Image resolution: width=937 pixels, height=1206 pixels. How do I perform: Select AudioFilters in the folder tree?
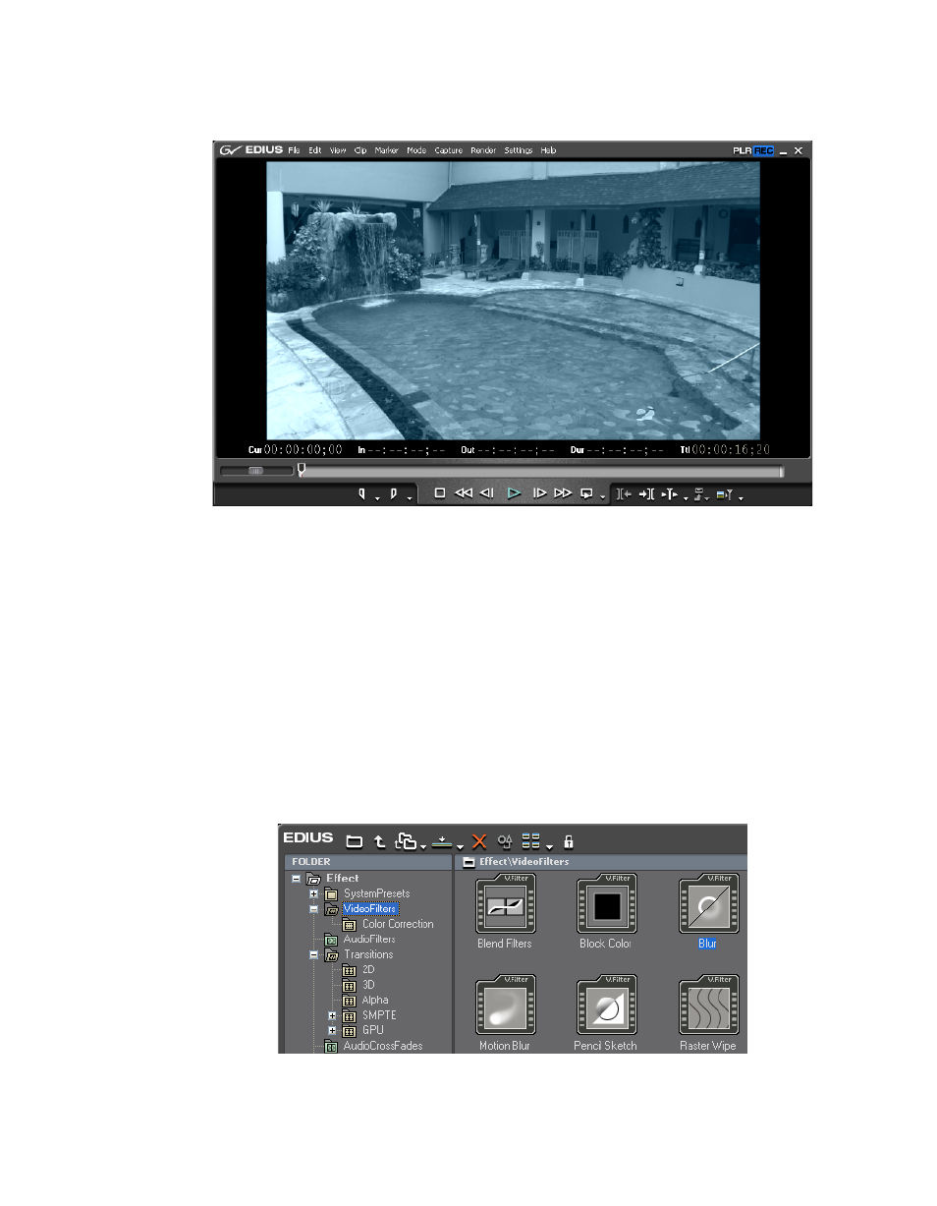click(x=369, y=940)
